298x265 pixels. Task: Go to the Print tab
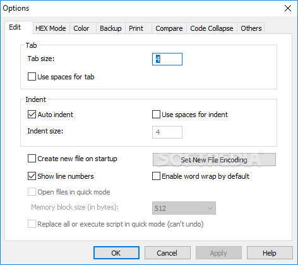(136, 28)
